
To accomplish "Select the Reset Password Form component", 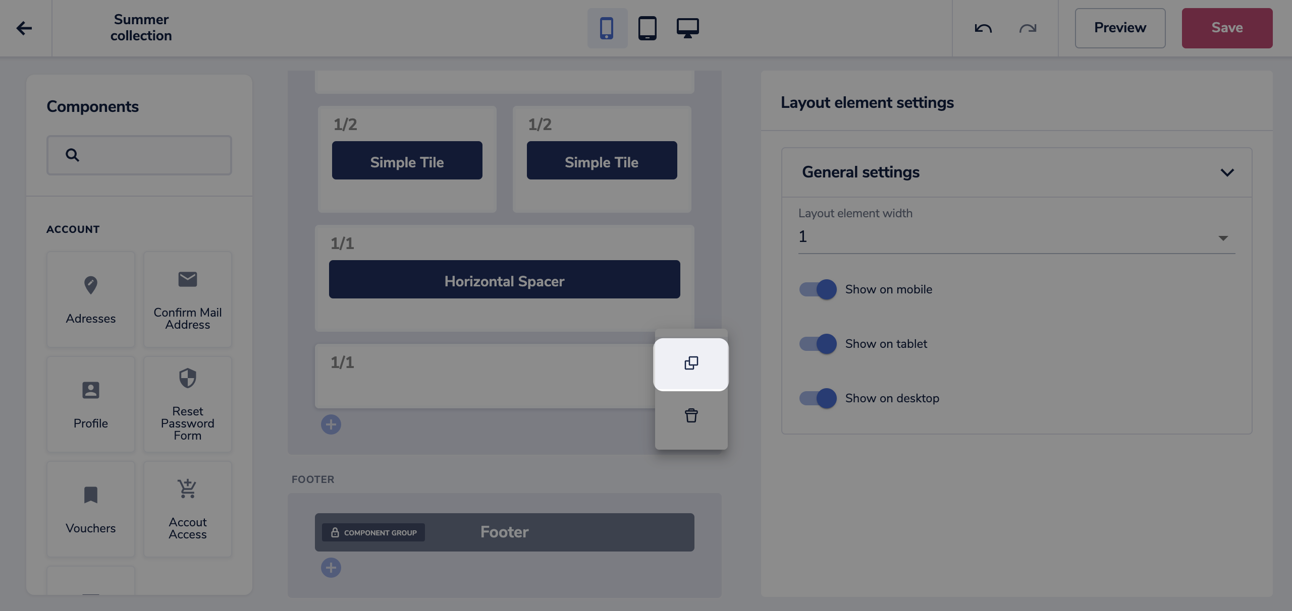I will (188, 404).
